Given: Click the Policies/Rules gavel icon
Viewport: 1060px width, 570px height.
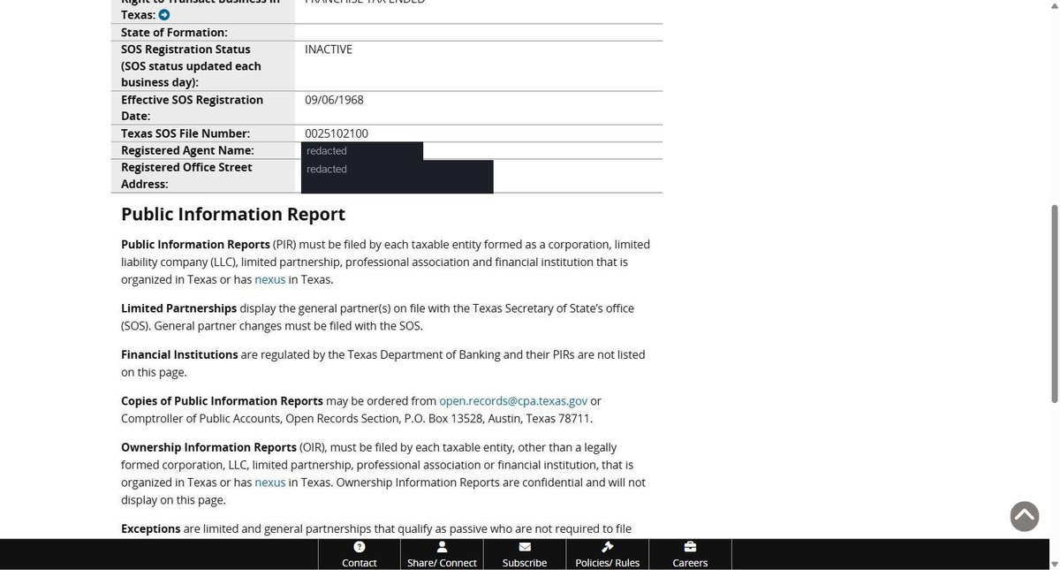Looking at the screenshot, I should pos(607,547).
